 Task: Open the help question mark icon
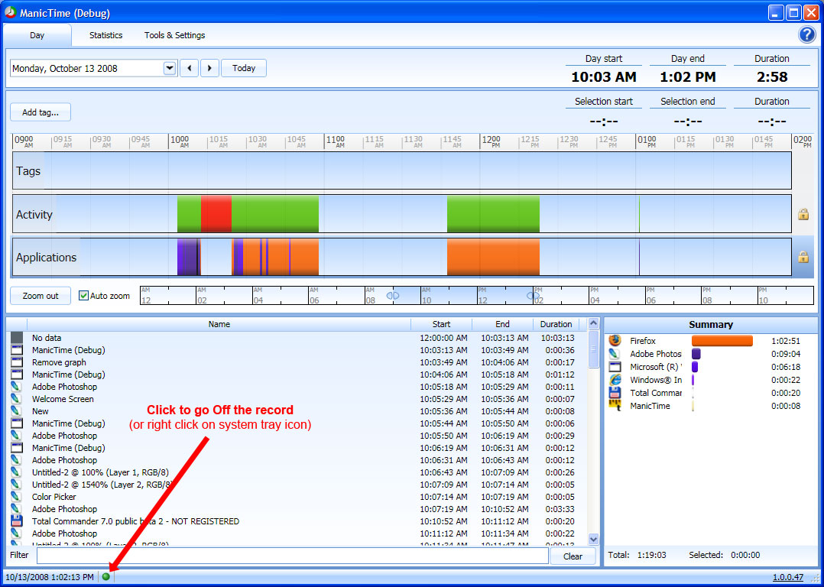pyautogui.click(x=806, y=34)
